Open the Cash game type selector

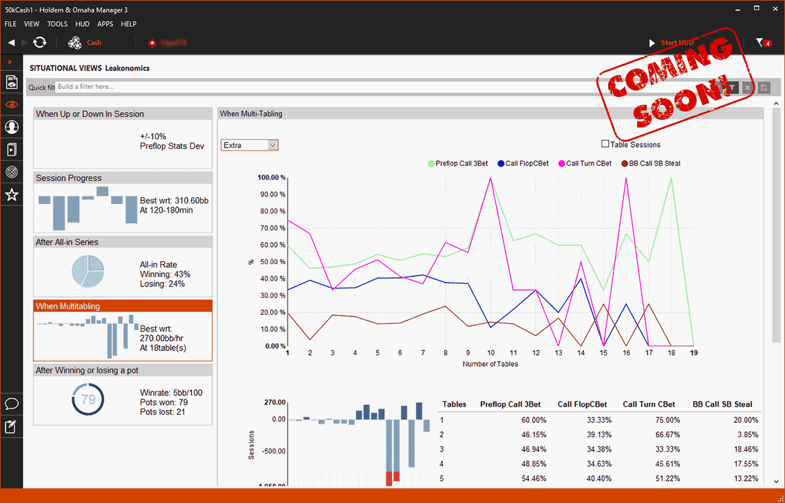coord(85,42)
